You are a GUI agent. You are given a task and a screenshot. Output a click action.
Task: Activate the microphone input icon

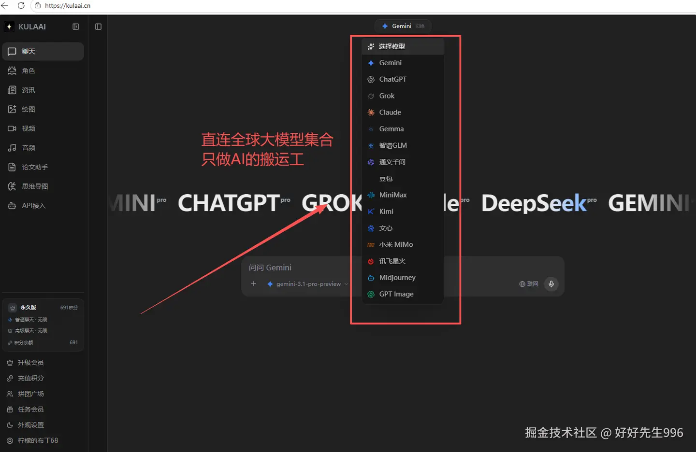point(551,284)
